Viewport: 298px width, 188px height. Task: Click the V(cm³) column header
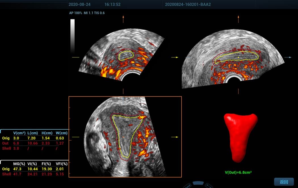point(19,133)
